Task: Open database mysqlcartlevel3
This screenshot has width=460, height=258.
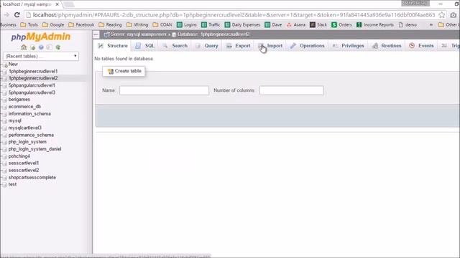Action: point(25,128)
